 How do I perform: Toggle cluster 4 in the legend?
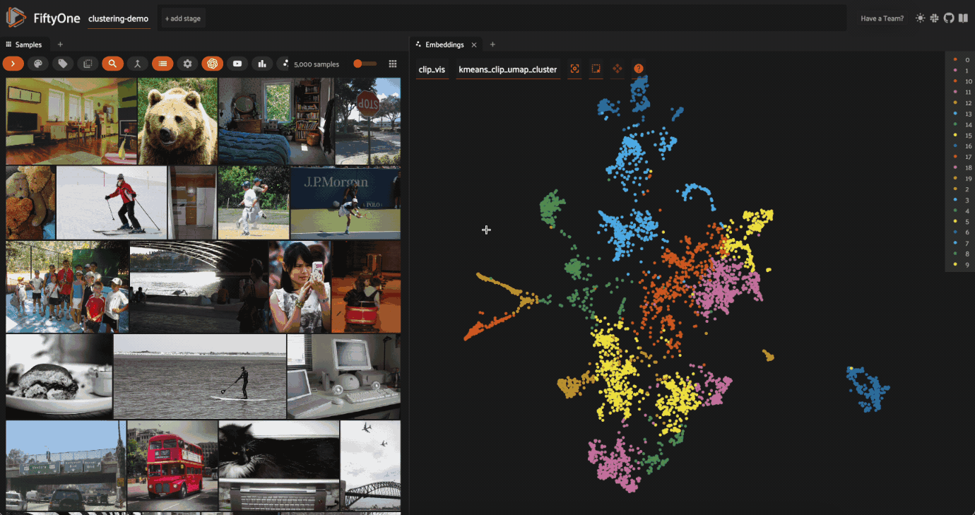click(x=962, y=211)
